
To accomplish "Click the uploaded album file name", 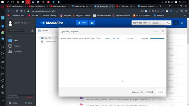I will (81, 39).
